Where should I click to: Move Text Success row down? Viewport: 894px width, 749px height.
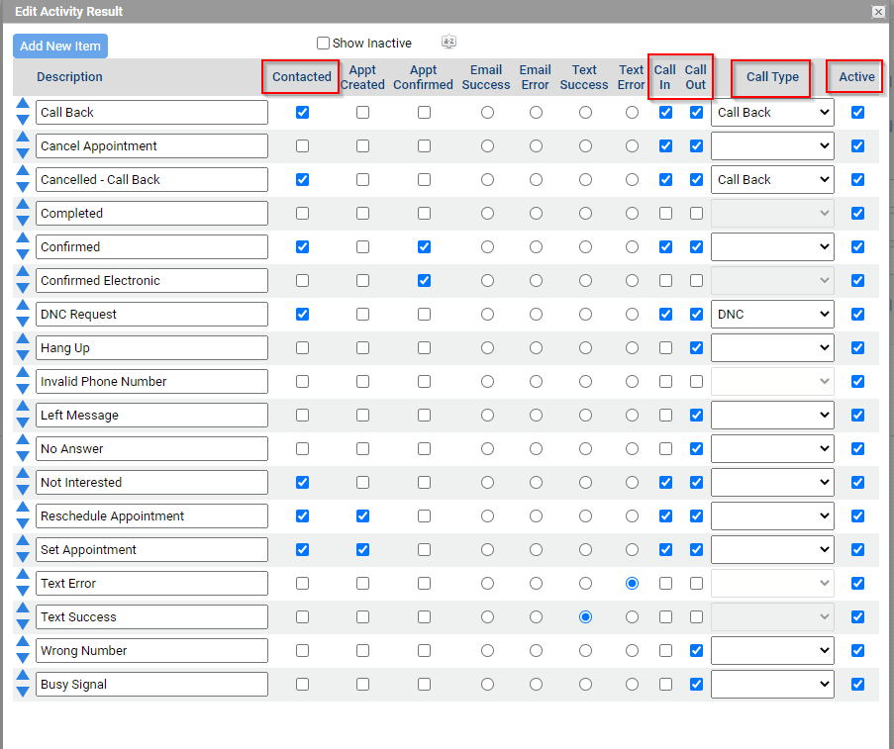click(x=23, y=624)
